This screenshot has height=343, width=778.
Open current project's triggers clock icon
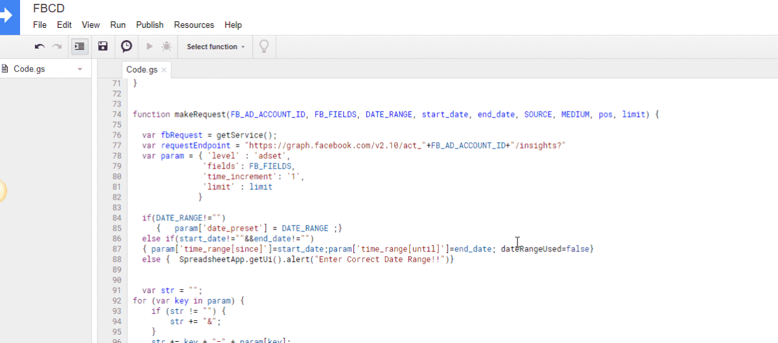[x=126, y=47]
